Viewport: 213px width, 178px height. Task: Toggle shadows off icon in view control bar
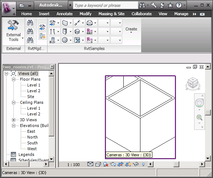tap(106, 164)
